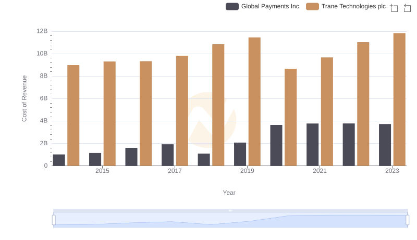Click the 8B y-axis label
Image resolution: width=417 pixels, height=240 pixels.
click(44, 76)
